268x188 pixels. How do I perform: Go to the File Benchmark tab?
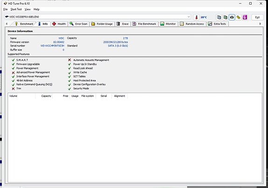point(144,24)
